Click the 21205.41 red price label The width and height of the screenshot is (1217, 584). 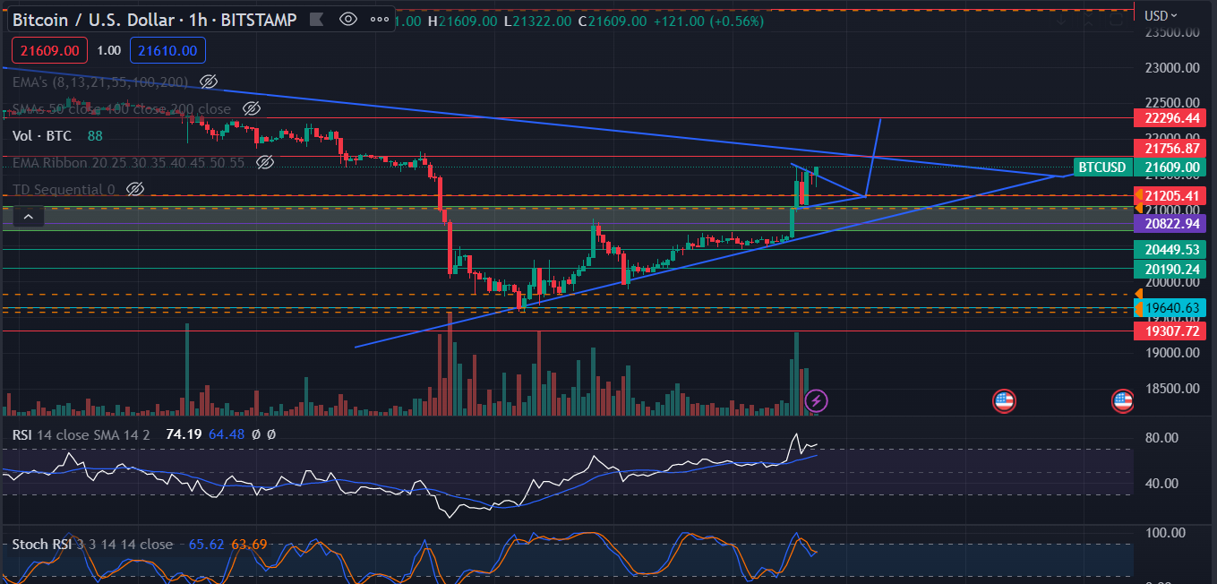[x=1171, y=195]
